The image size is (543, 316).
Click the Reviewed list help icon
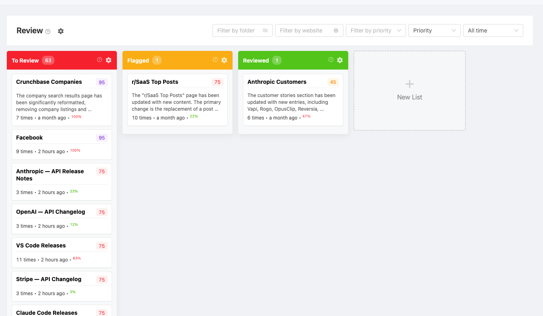click(x=331, y=60)
